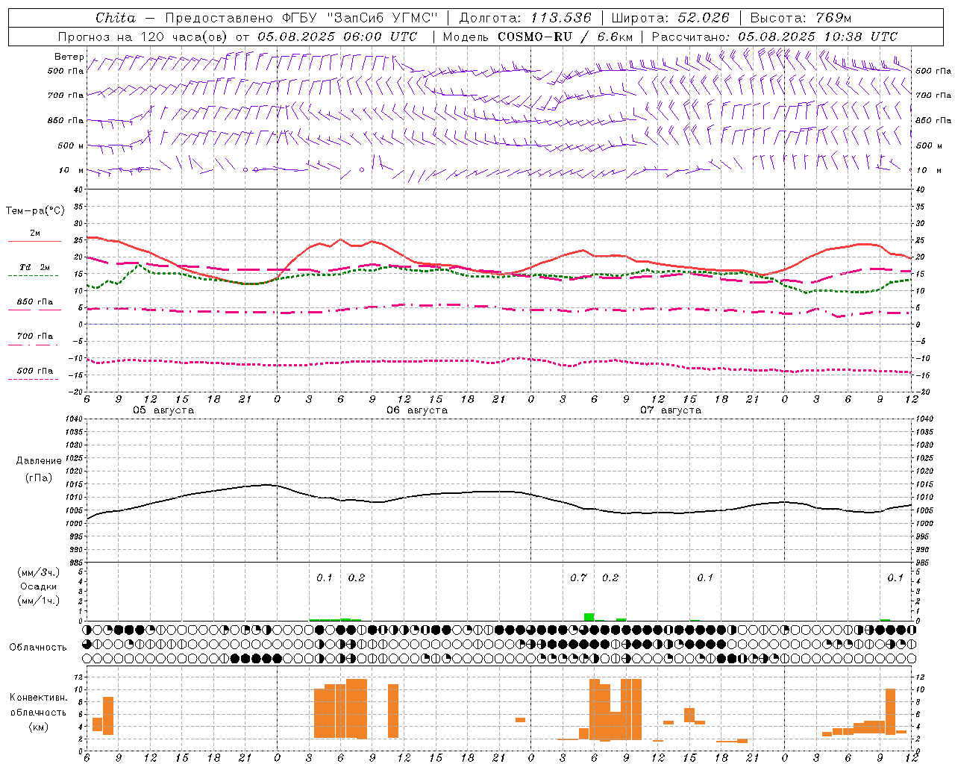Click the "Рассчитано: 05.08.2025 10:38 UTC" timestamp
Viewport: 955px width, 764px height.
point(774,37)
